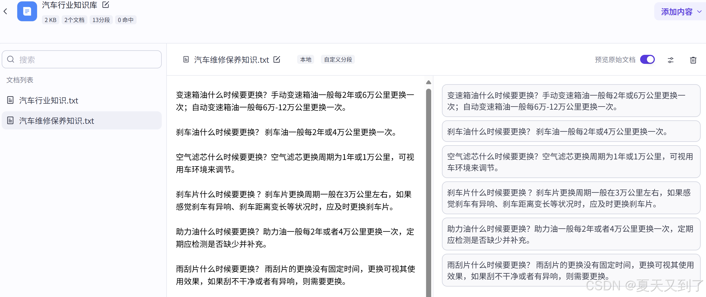The image size is (706, 297).
Task: Click the 雨刮片 paragraph in original preview
Action: 295,275
